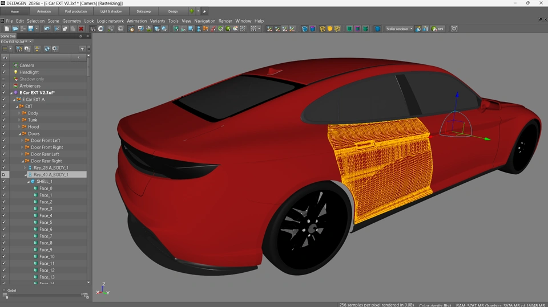This screenshot has width=548, height=307.
Task: Click the green plus add-tab icon
Action: click(192, 11)
